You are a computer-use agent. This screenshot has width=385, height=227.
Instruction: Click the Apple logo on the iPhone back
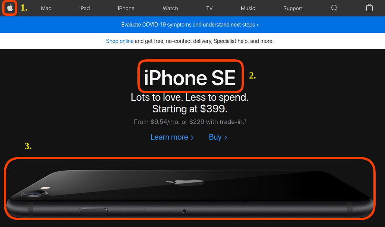pos(185,182)
